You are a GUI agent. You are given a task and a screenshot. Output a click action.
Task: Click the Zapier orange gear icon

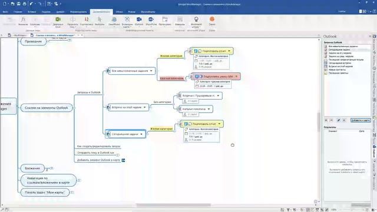pyautogui.click(x=212, y=19)
